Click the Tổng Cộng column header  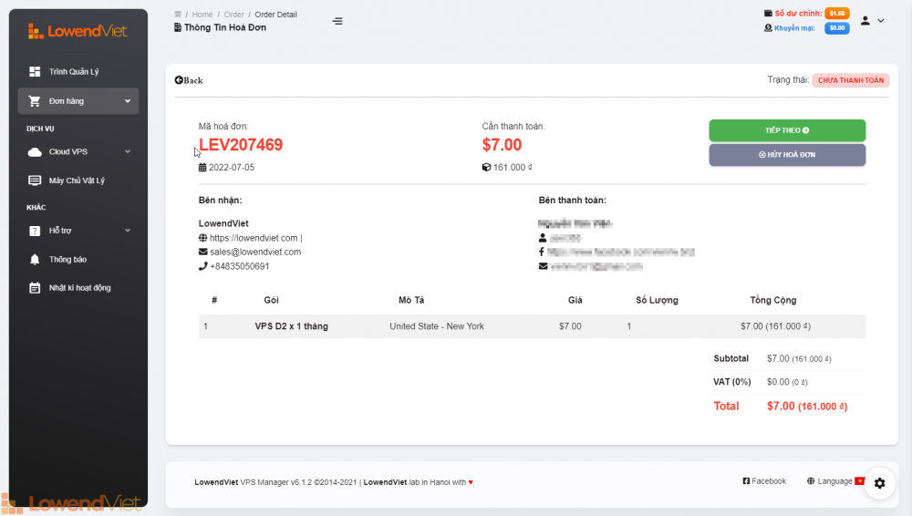773,300
